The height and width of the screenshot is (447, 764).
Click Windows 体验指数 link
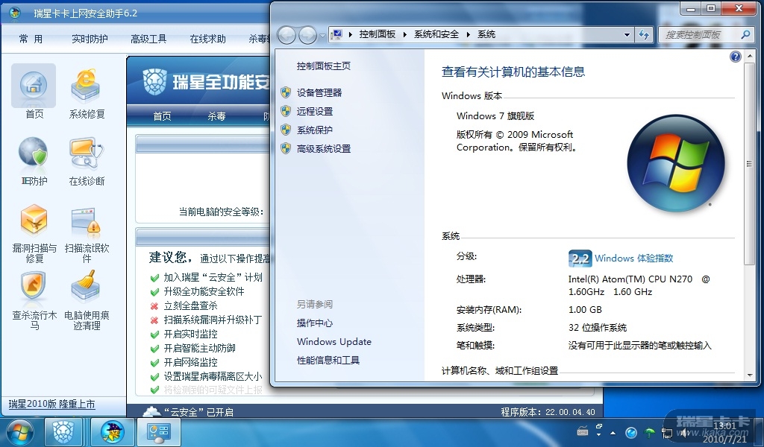(633, 259)
